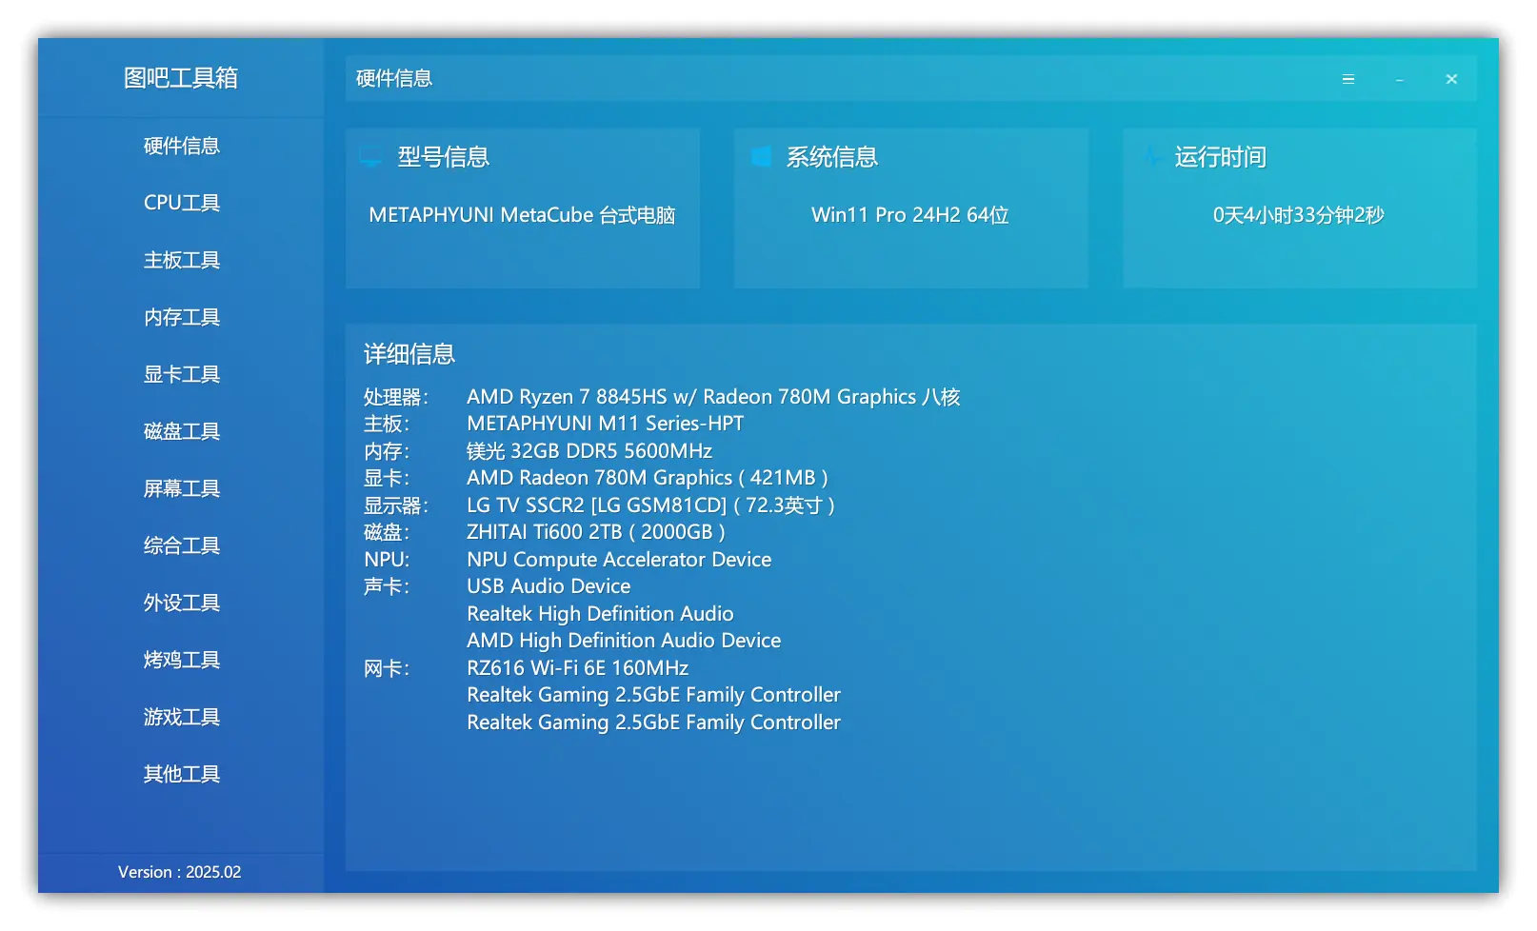Click the monitor icon beside 型号信息
Image resolution: width=1537 pixels, height=931 pixels.
[370, 157]
